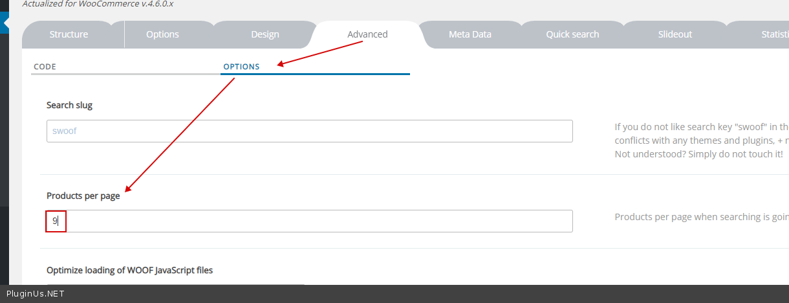
Task: Select the Advanced tab
Action: click(x=367, y=34)
